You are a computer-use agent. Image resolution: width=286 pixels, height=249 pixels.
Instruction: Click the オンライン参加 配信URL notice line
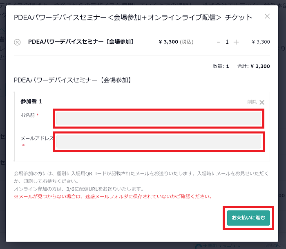click(78, 189)
